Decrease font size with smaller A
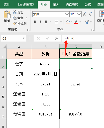 [x=90, y=14]
